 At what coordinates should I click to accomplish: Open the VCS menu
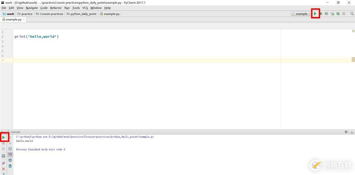click(x=85, y=8)
